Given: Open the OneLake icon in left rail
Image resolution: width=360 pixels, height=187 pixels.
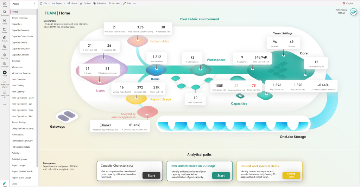Looking at the screenshot, I should pyautogui.click(x=5, y=38).
